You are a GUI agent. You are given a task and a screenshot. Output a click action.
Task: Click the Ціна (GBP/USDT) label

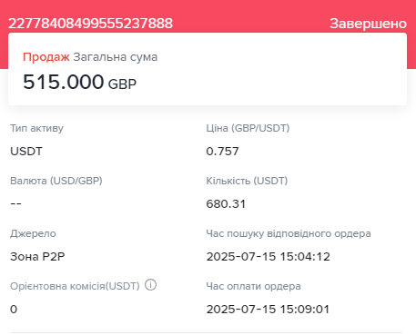pos(248,128)
